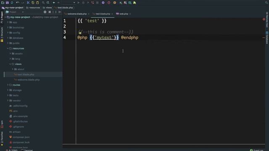Click the Cut scissors icon
The height and width of the screenshot is (151, 269).
[x=28, y=3]
